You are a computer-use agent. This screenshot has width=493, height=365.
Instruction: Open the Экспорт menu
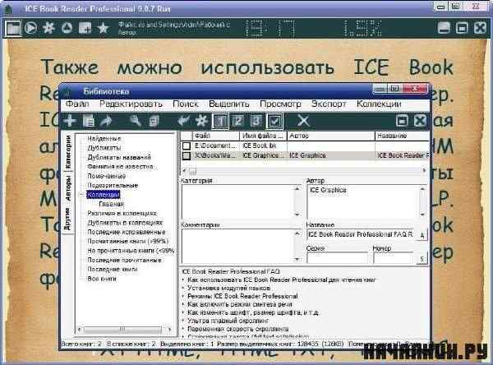329,104
